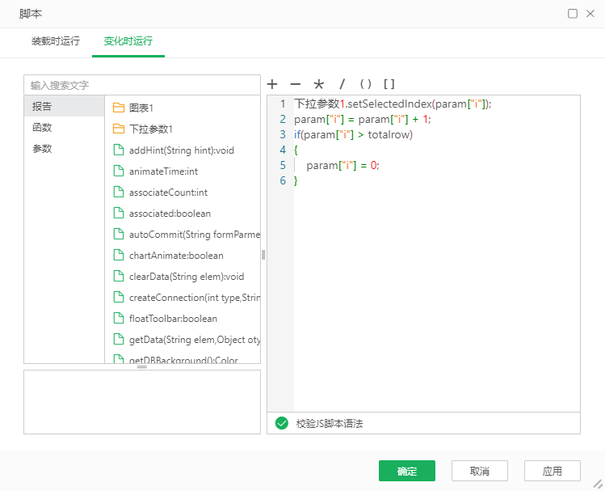Maximize the 脚本 dialog
605x491 pixels.
coord(573,14)
